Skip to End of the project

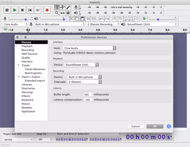tap(38, 10)
